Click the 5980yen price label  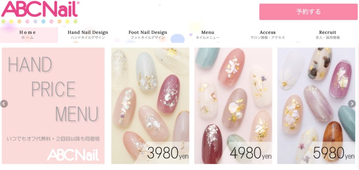(334, 153)
